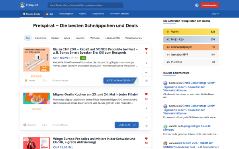
Task: Click Arinda's avatar on Sonos deal
Action: [x=26, y=80]
